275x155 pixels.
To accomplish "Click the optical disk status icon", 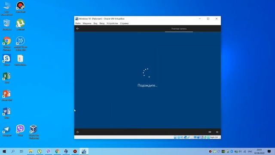I will click(179, 137).
